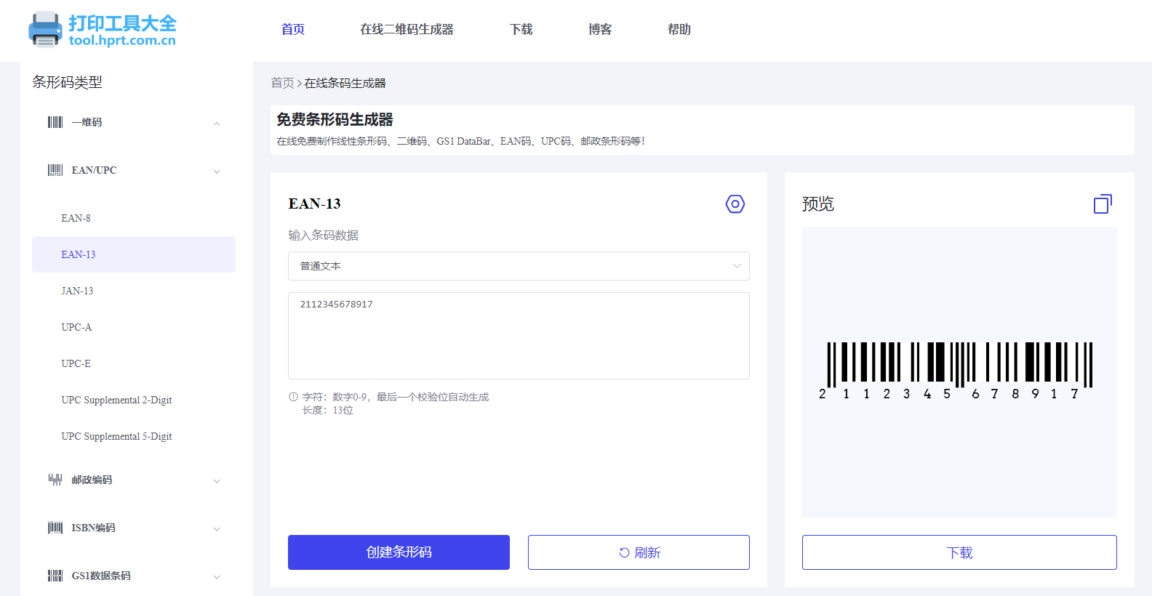Image resolution: width=1152 pixels, height=596 pixels.
Task: Click the generated barcode preview image
Action: (x=956, y=371)
